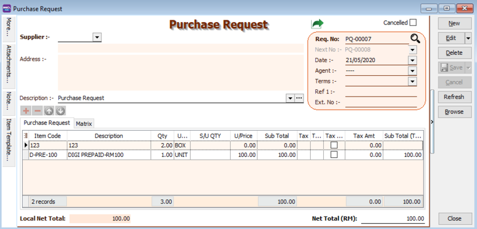Click the magnifying glass search icon
The width and height of the screenshot is (477, 229).
415,39
